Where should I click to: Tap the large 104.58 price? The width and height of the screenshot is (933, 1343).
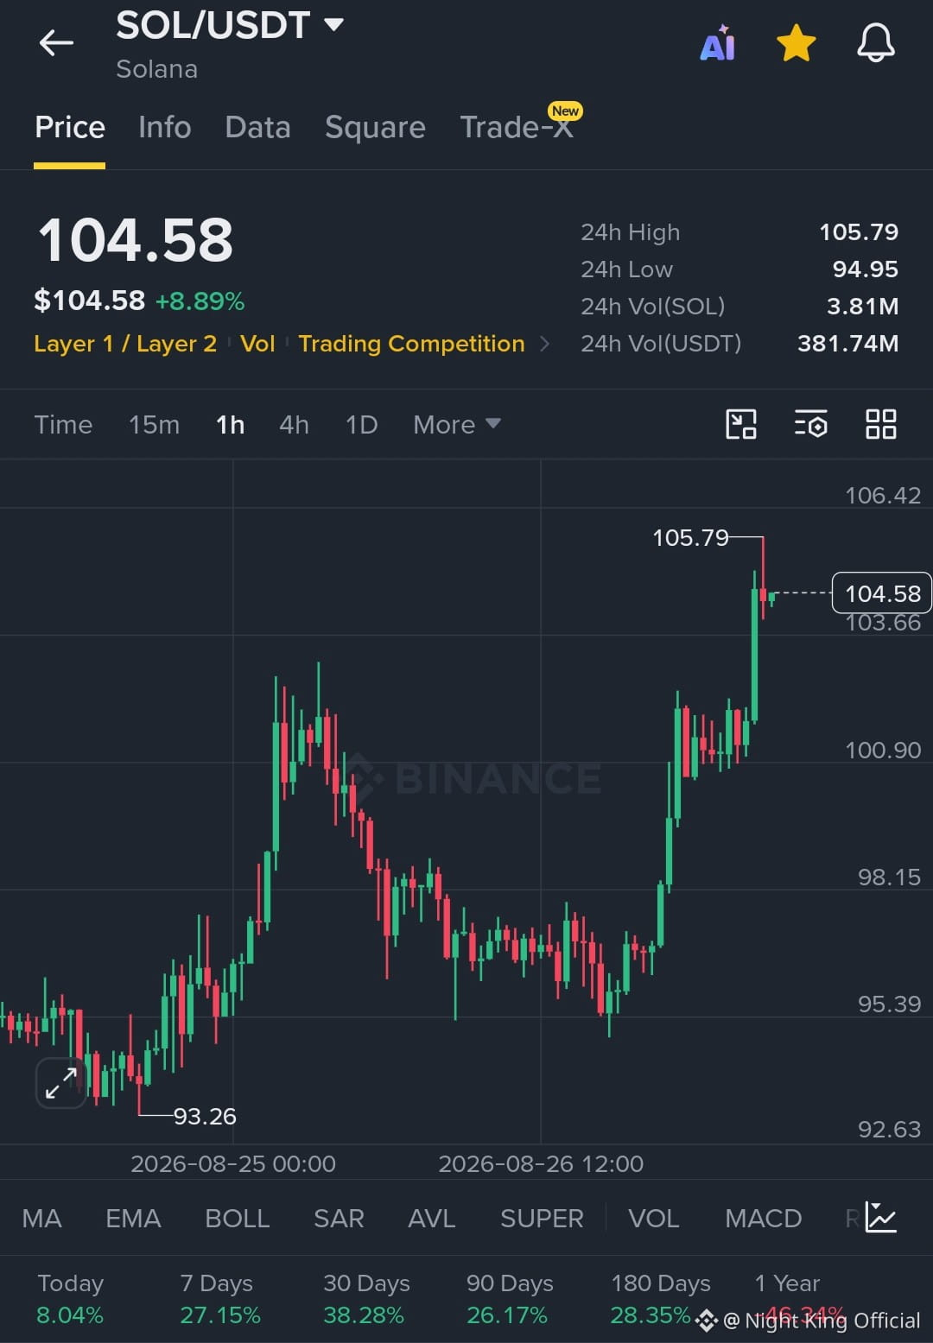(x=136, y=240)
